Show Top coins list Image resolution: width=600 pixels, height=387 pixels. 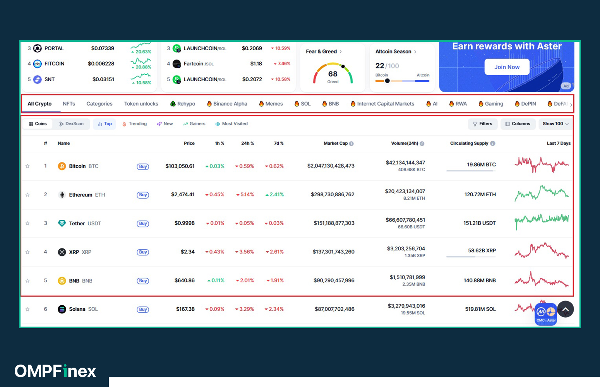click(x=105, y=124)
